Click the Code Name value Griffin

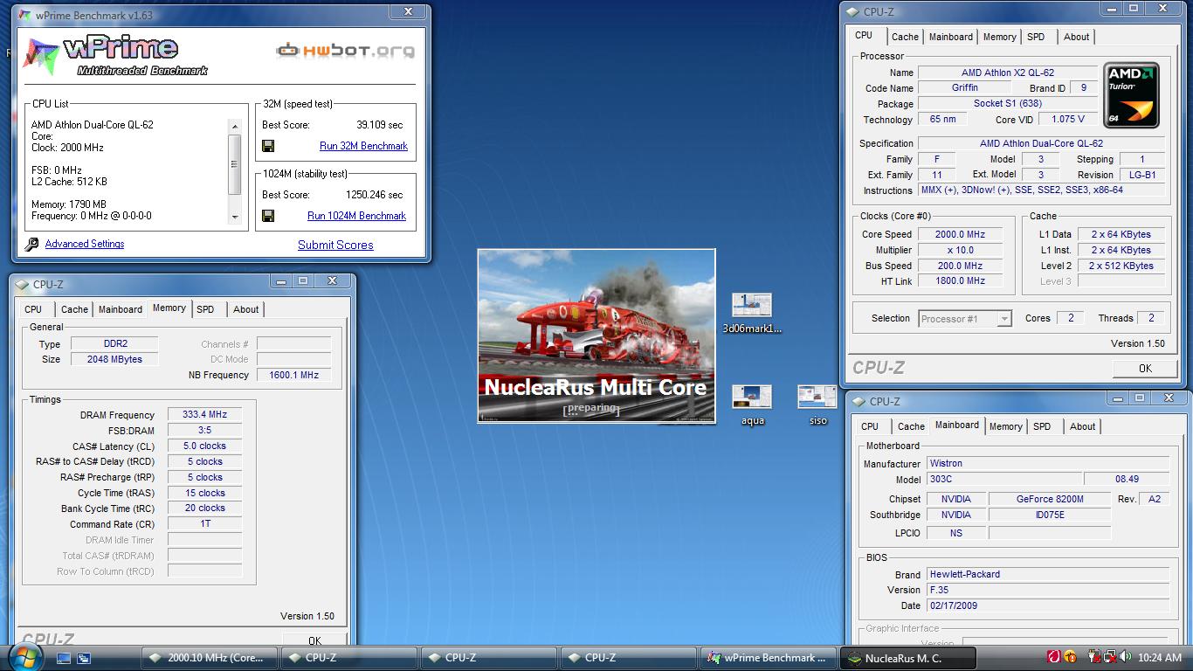click(x=965, y=88)
